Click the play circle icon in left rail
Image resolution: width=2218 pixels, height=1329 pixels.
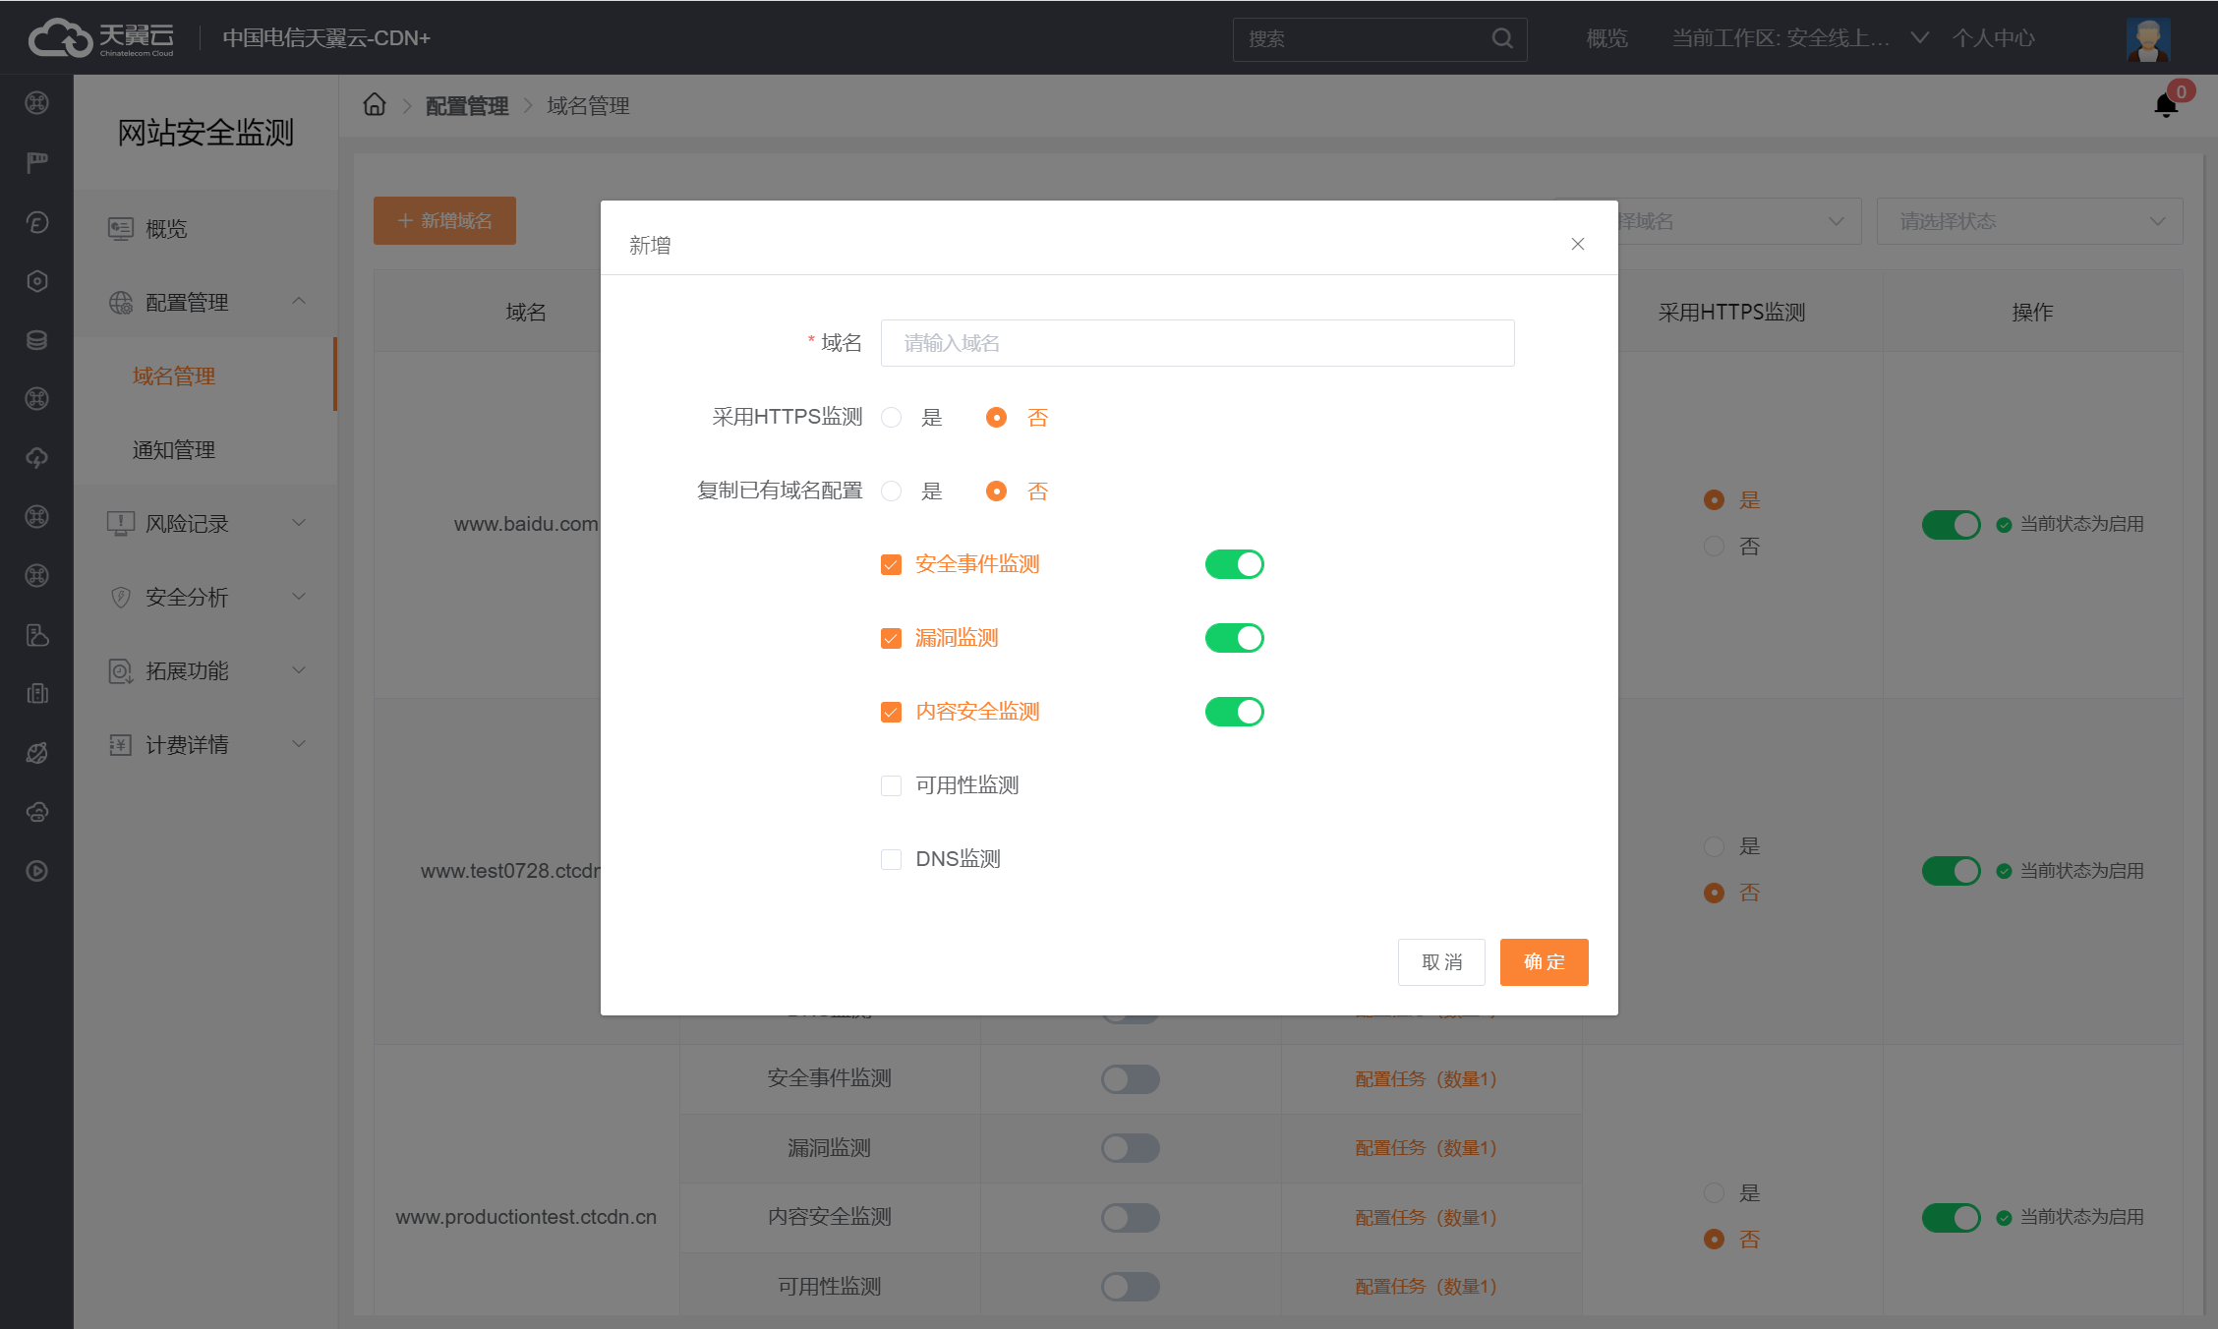coord(37,871)
